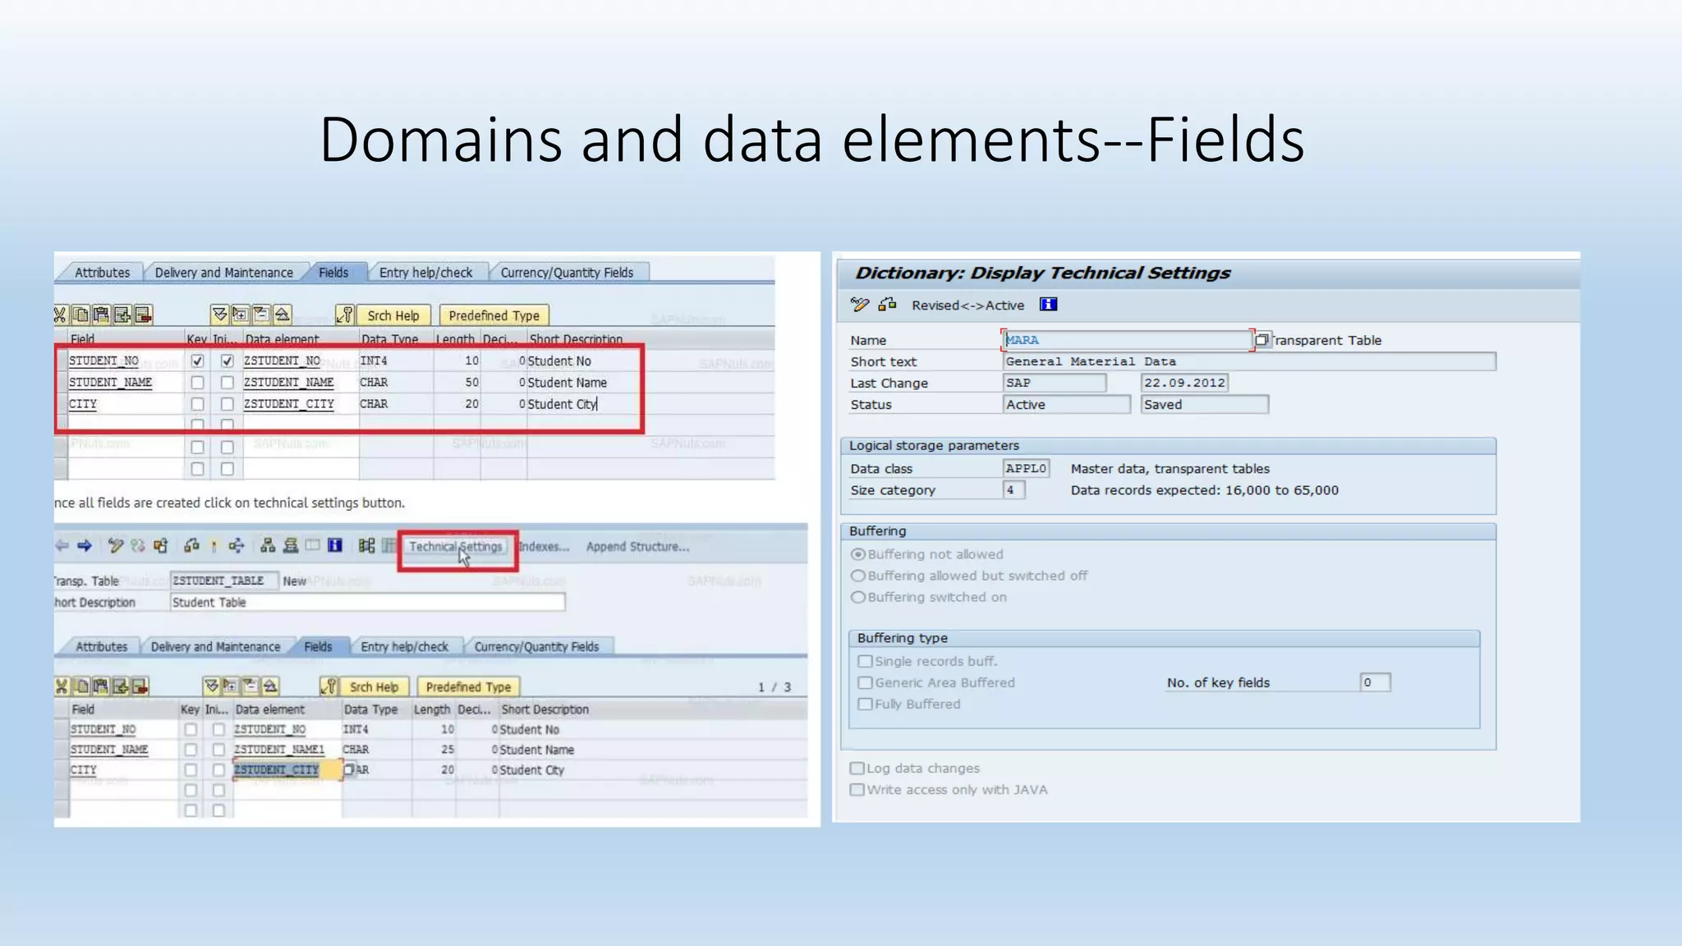Tick Write access only with JAVA
This screenshot has height=946, width=1682.
coord(857,789)
